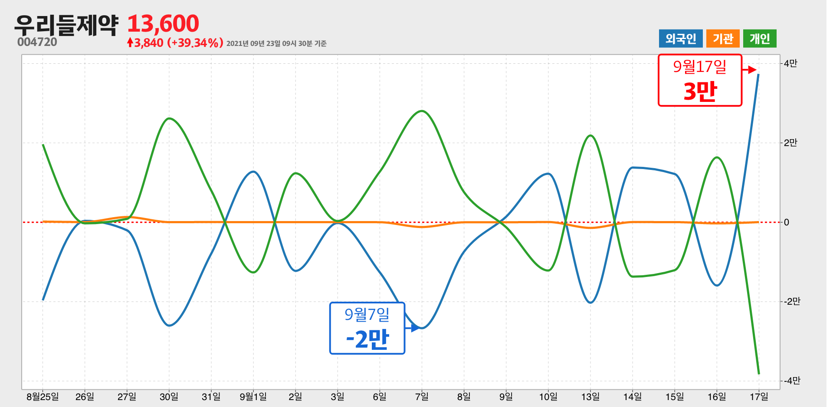Click x-axis label 30일

click(x=169, y=397)
